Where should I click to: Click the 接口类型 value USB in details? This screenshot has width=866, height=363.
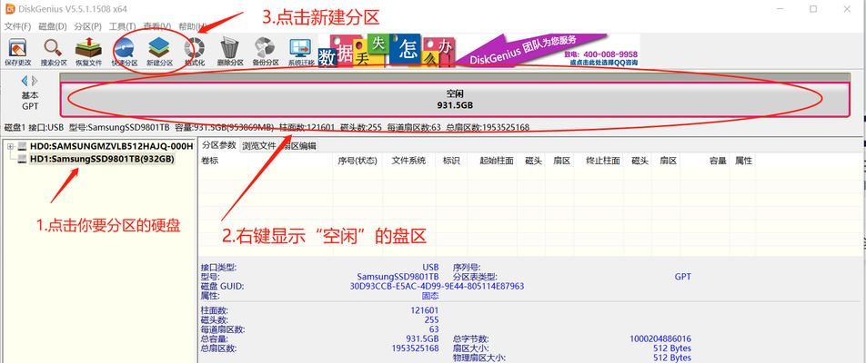pyautogui.click(x=430, y=268)
